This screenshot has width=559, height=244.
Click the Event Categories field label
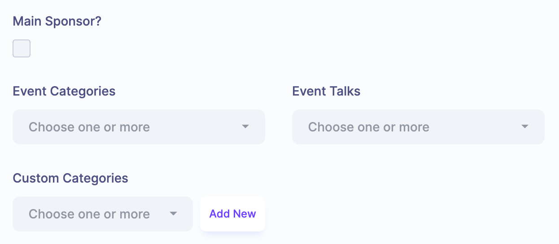(64, 91)
